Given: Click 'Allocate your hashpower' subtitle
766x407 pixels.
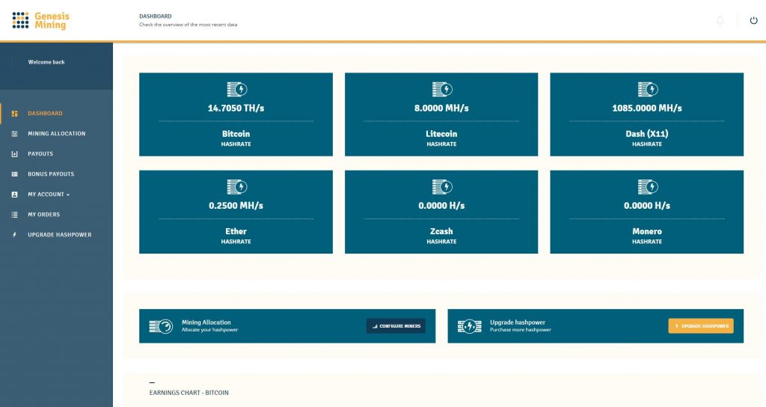Looking at the screenshot, I should tap(209, 330).
